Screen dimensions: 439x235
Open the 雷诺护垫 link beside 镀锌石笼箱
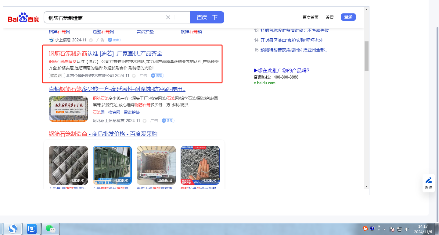[145, 32]
